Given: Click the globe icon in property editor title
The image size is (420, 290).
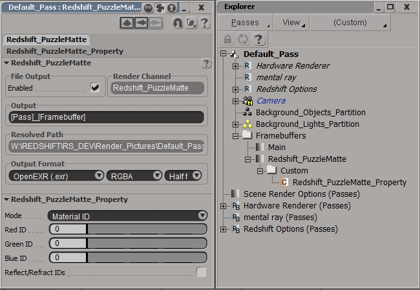Looking at the screenshot, I should click(x=160, y=8).
